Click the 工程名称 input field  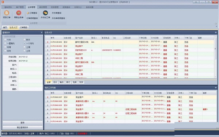[x=30, y=77]
